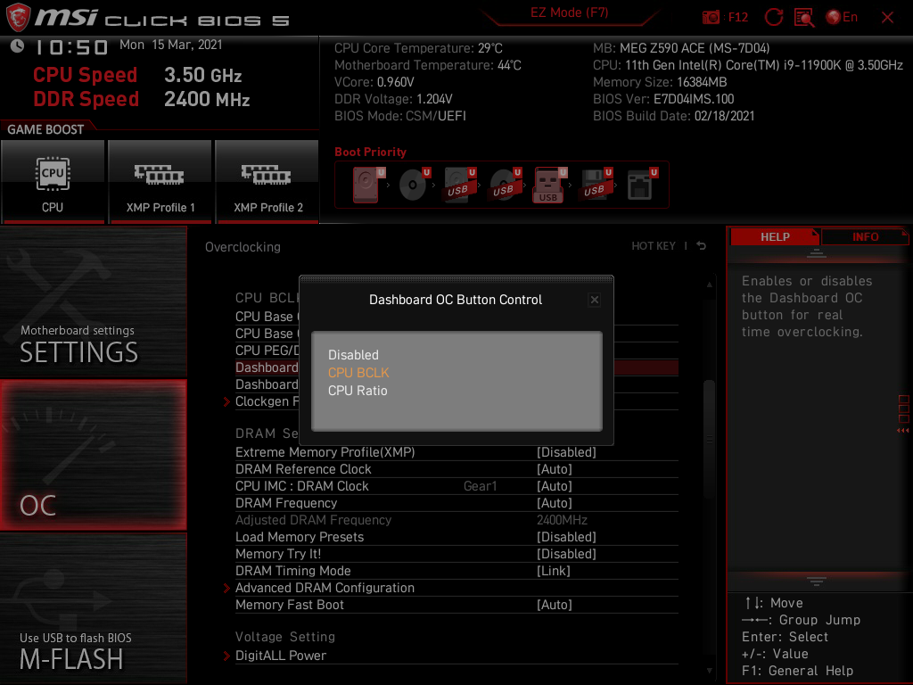Select the USB floppy boot device icon
The height and width of the screenshot is (685, 913).
595,185
